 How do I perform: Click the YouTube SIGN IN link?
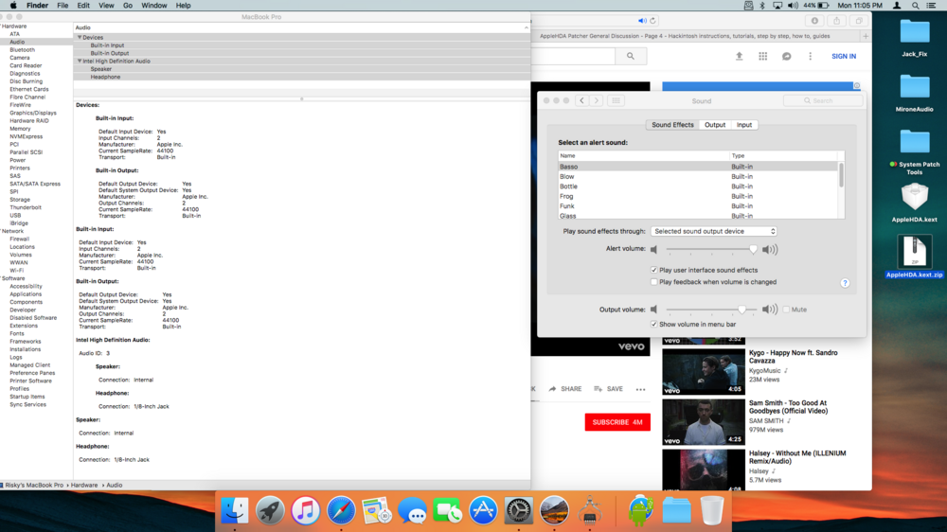click(x=843, y=57)
